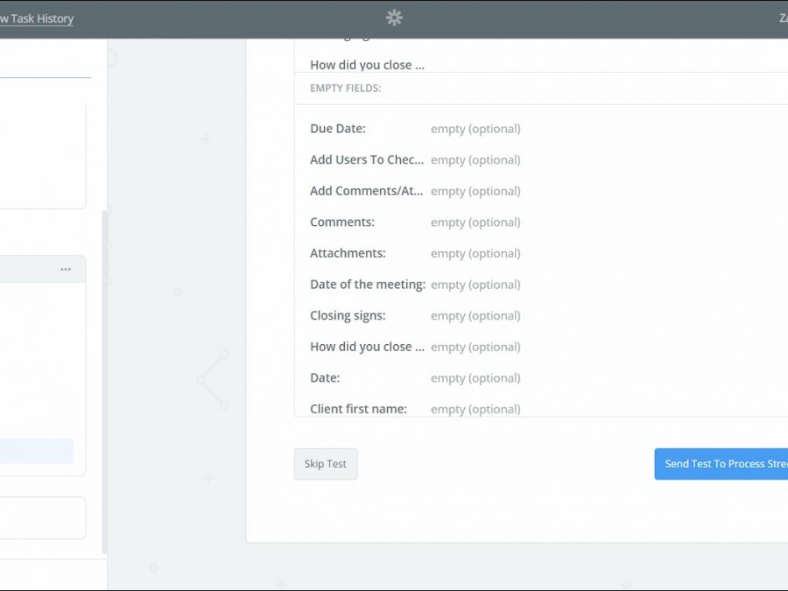788x591 pixels.
Task: Click the account menu at top right
Action: [782, 18]
